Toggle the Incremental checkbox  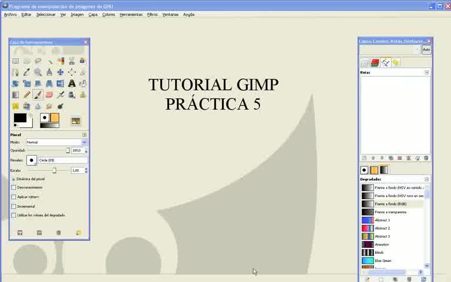pyautogui.click(x=14, y=206)
